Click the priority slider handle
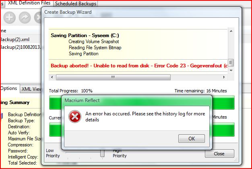Screen dimensions: 252x169 click(x=102, y=153)
